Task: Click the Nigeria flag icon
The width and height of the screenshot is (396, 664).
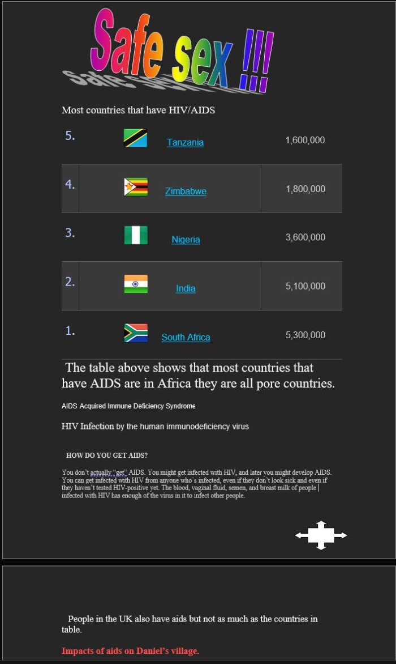Action: point(136,235)
